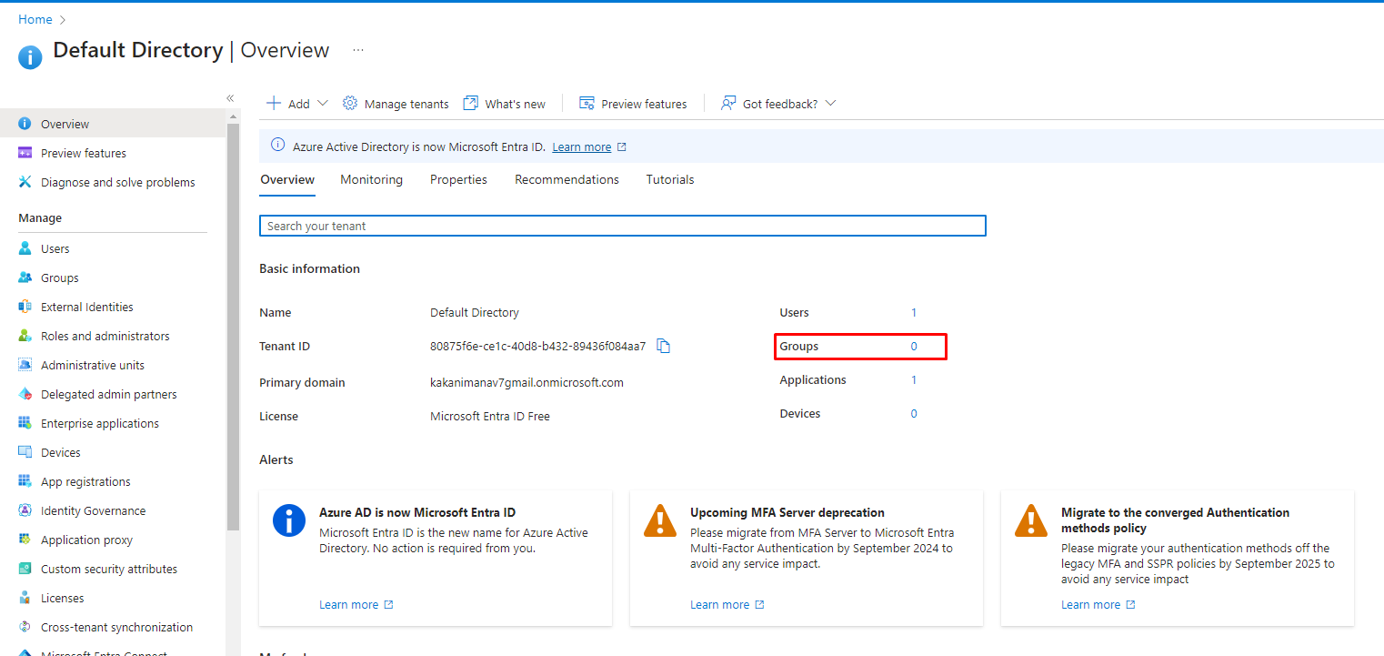Click the Delegated admin partners icon
The height and width of the screenshot is (656, 1384).
pyautogui.click(x=25, y=394)
